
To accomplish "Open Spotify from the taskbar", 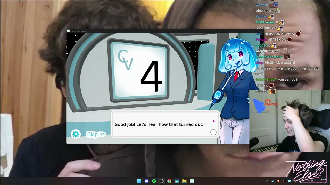I will click(154, 181).
